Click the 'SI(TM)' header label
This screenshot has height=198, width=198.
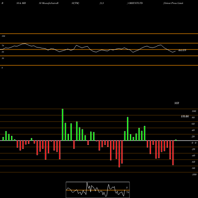pos(75,3)
